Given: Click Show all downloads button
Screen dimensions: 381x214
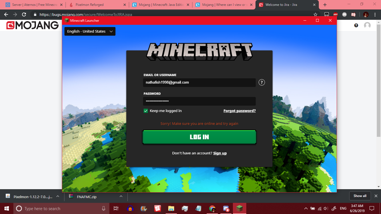Looking at the screenshot, I should 360,196.
